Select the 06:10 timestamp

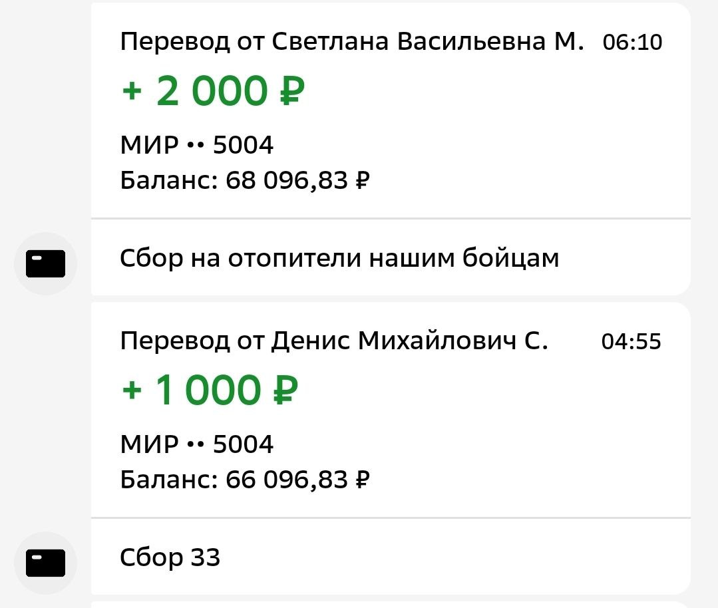(632, 43)
